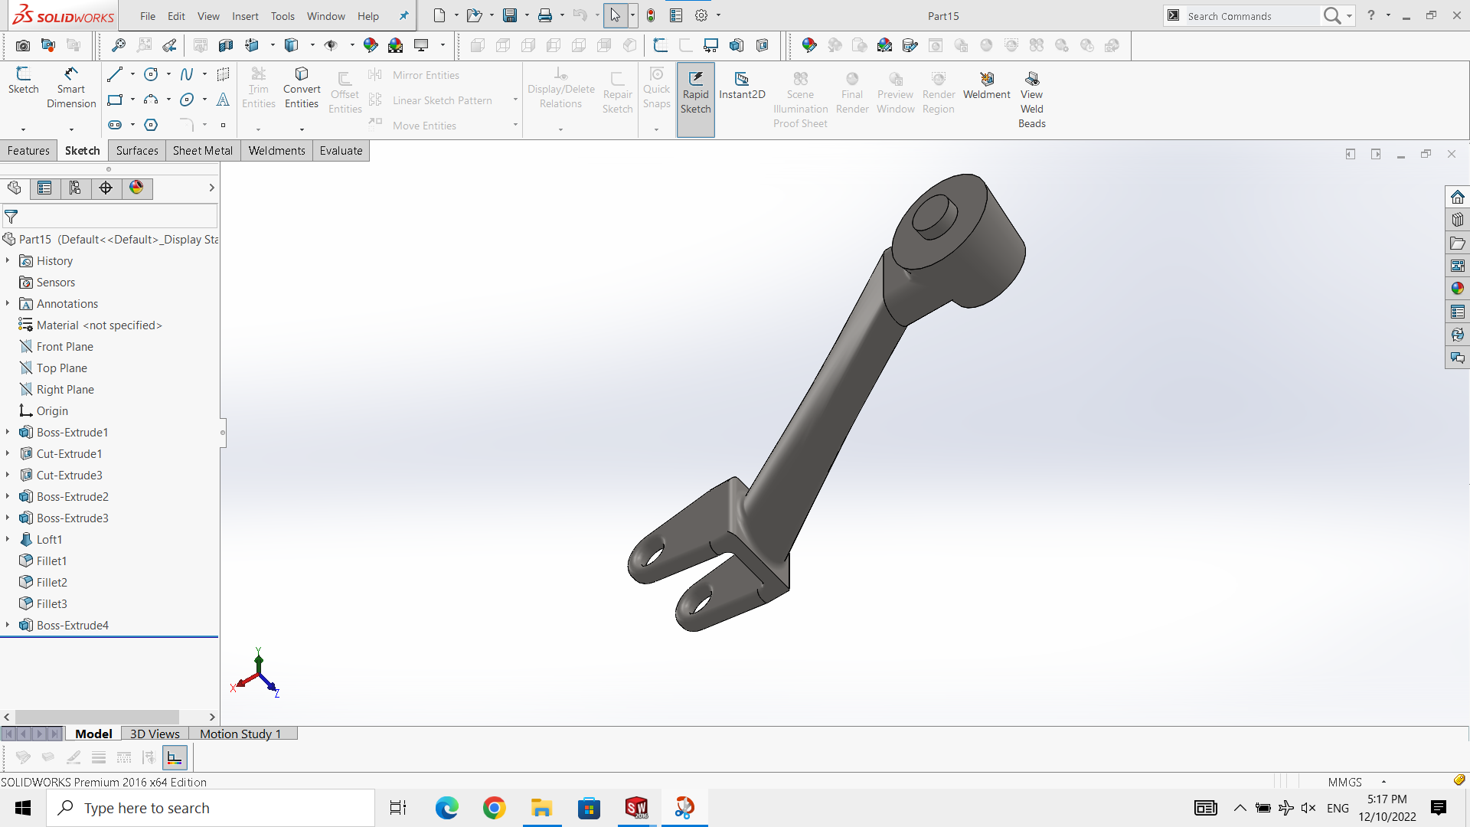
Task: Select the Polygon sketch tool
Action: click(151, 125)
